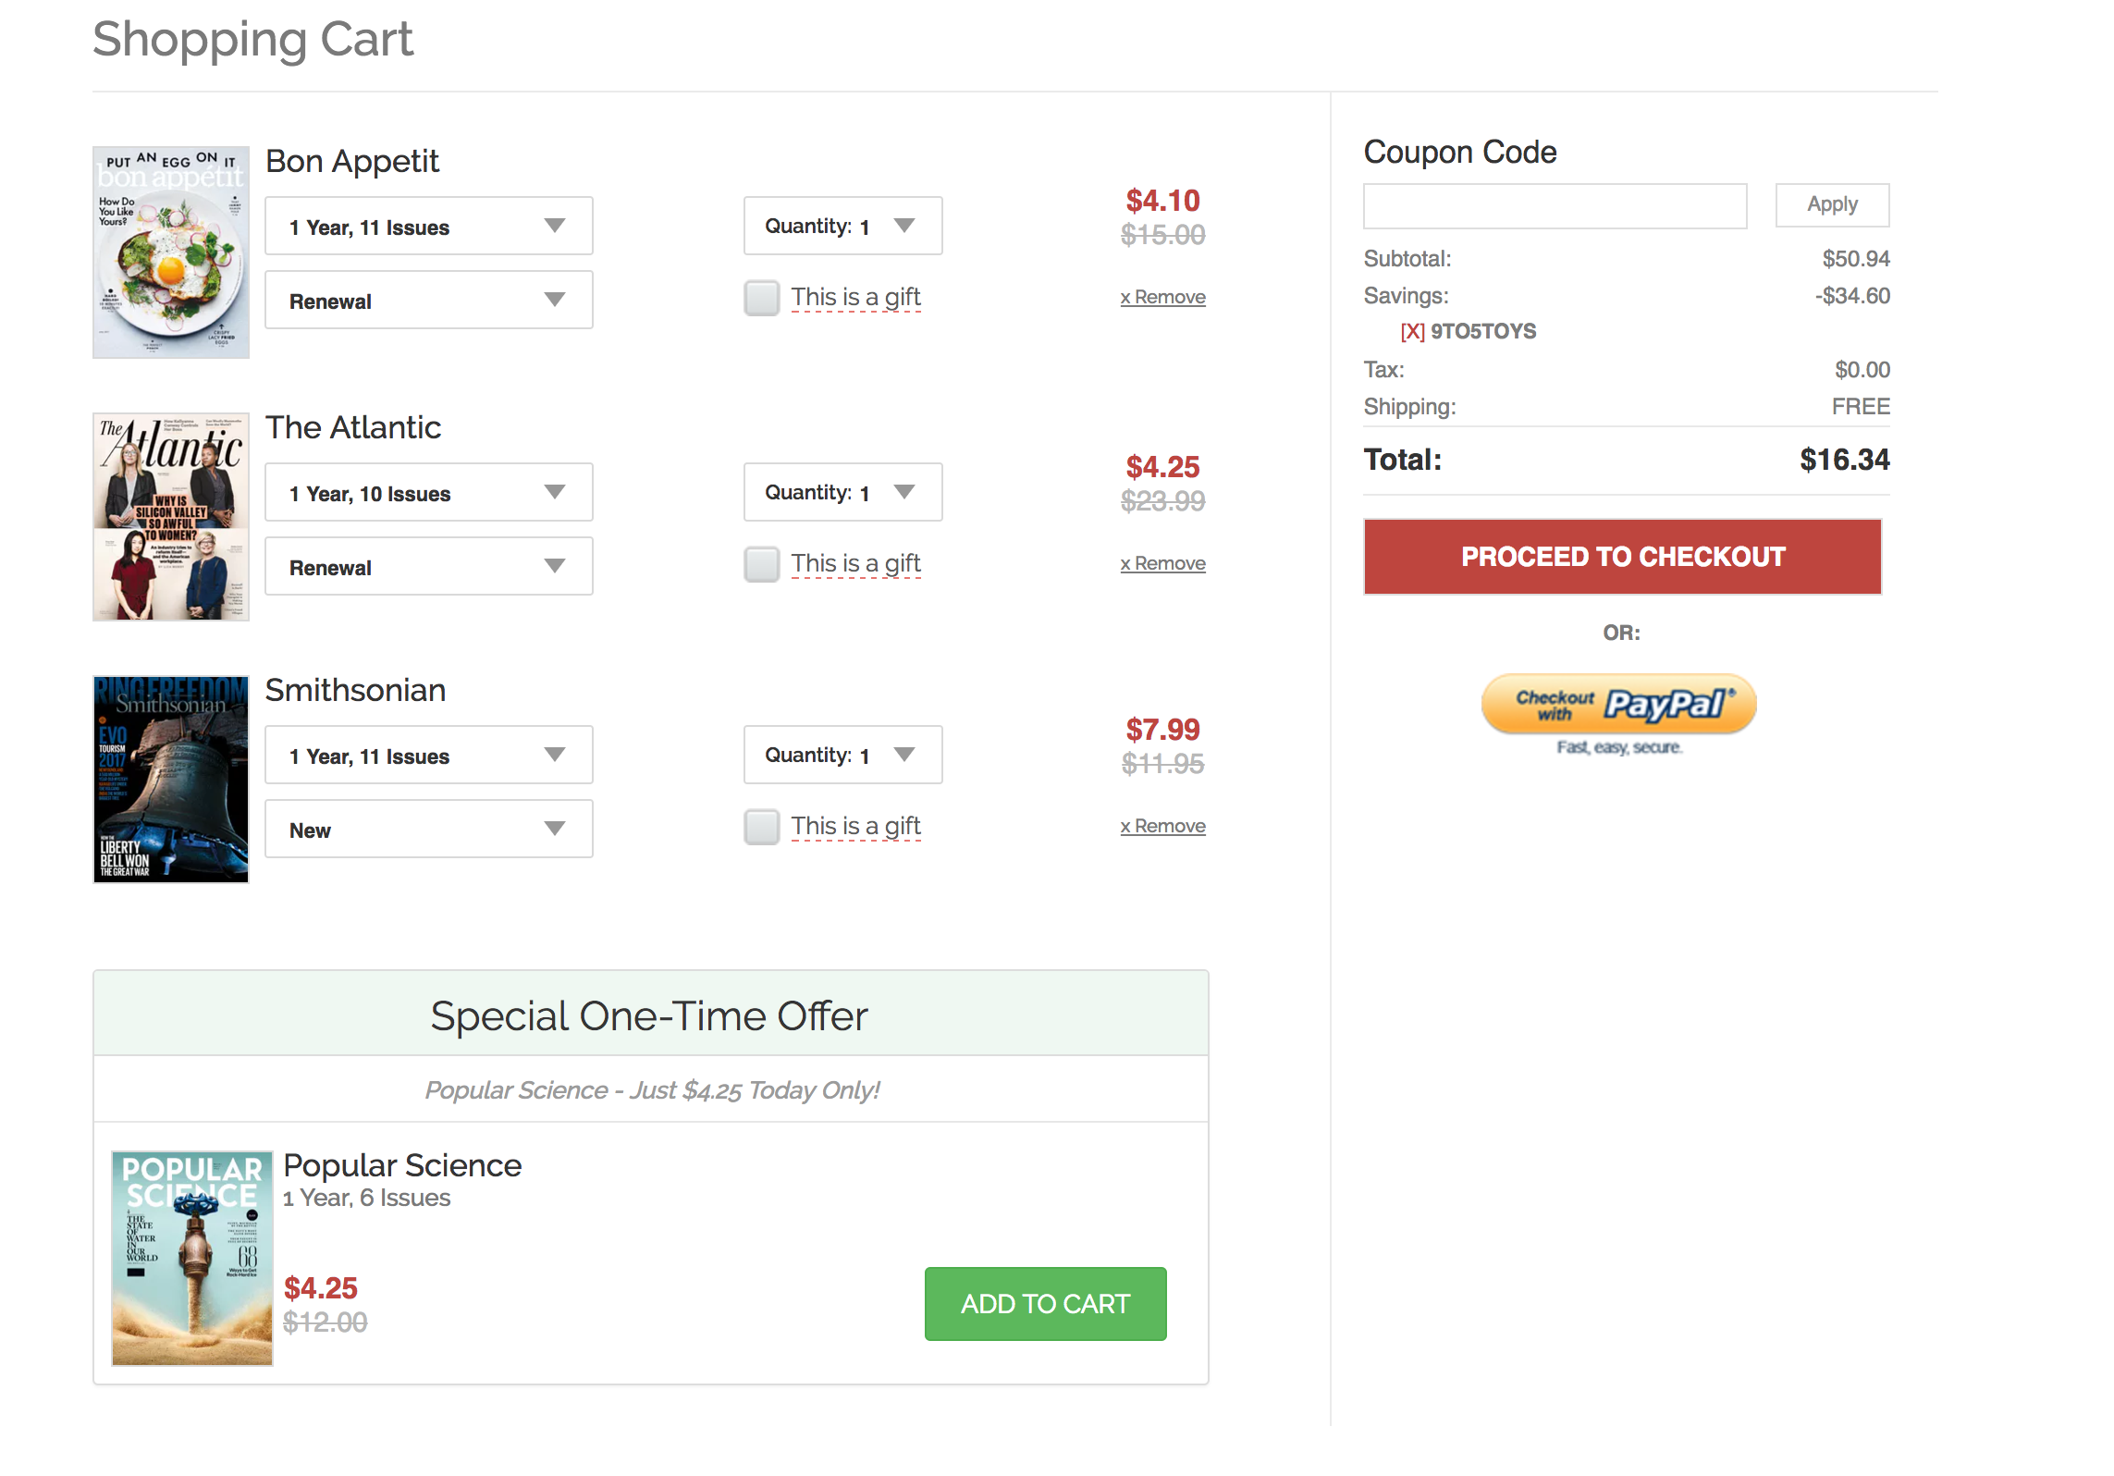
Task: Add Popular Science to cart
Action: (1045, 1304)
